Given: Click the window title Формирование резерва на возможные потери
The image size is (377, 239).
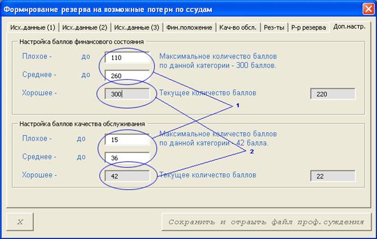Looking at the screenshot, I should [108, 10].
